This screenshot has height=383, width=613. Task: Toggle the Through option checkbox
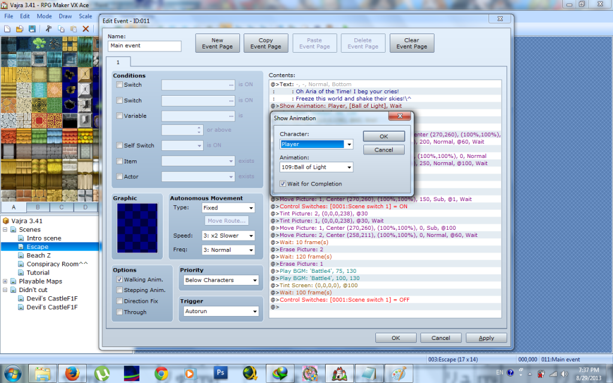pos(120,312)
